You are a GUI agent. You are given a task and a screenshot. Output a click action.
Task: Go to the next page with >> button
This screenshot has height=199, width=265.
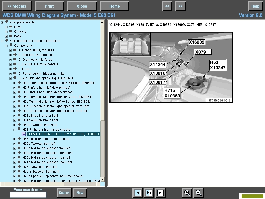180,6
